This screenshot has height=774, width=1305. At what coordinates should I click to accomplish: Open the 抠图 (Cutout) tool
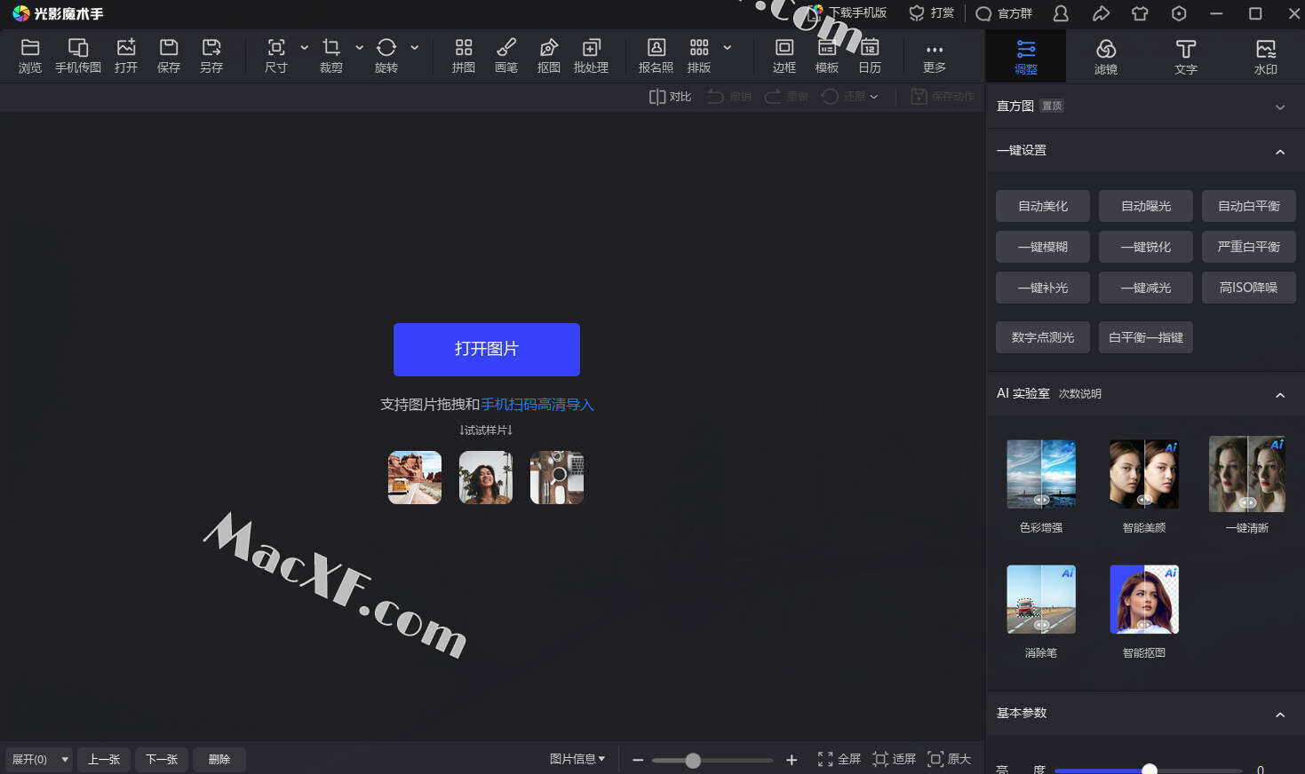click(548, 55)
